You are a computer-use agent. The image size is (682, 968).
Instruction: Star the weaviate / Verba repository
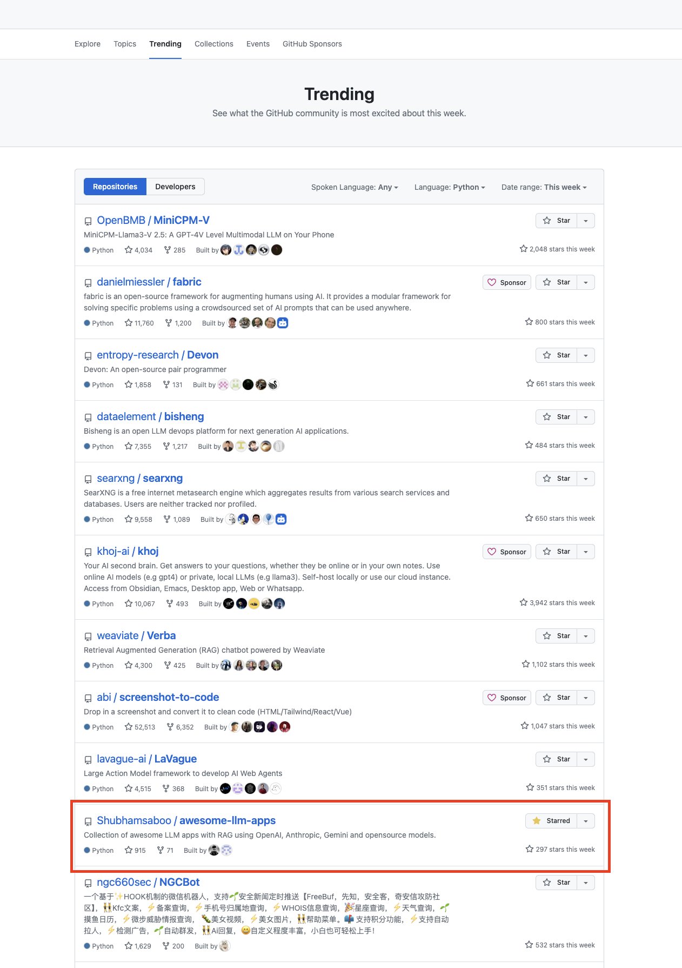tap(557, 636)
